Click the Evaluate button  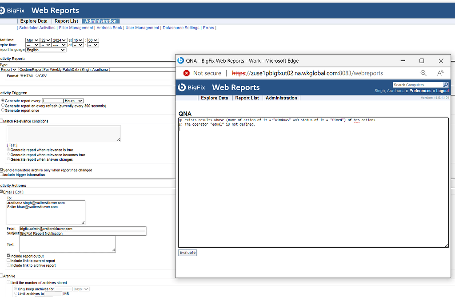point(187,252)
